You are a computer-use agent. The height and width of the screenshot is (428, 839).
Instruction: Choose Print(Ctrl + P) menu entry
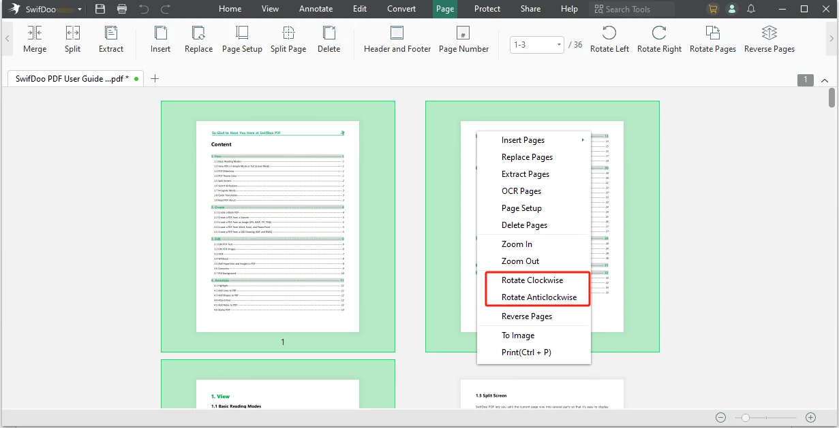click(534, 352)
